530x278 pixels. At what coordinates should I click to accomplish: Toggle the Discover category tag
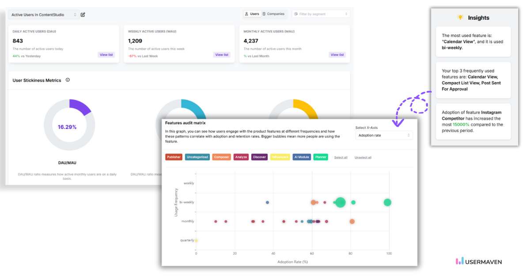260,157
